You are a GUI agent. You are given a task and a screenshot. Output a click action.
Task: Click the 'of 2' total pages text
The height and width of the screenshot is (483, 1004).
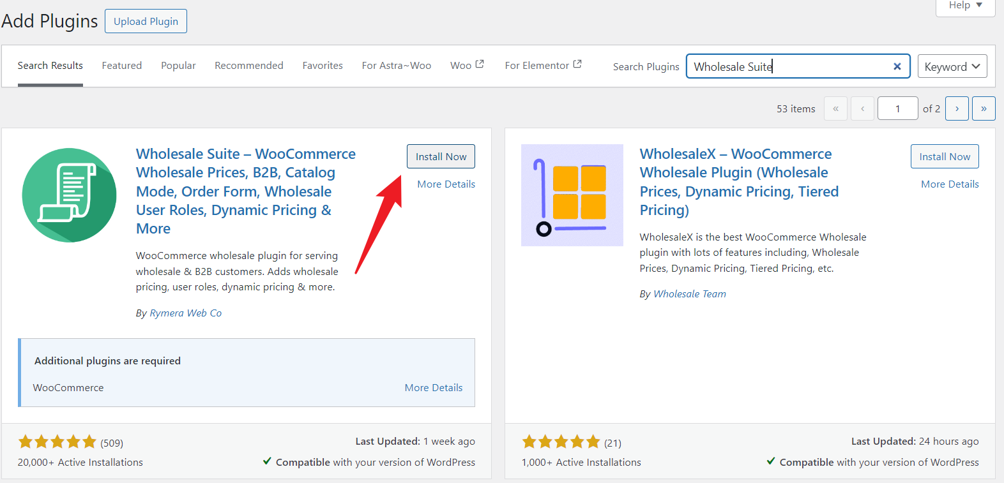[931, 108]
